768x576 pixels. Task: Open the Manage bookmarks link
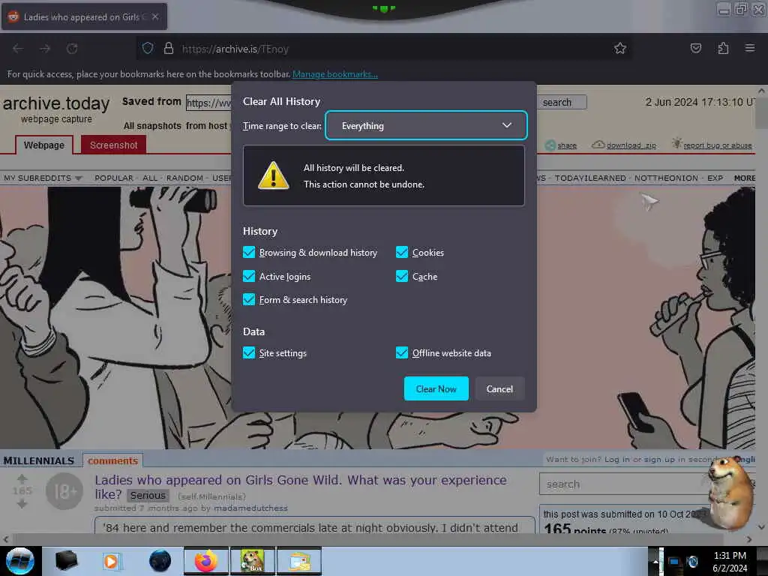(335, 74)
